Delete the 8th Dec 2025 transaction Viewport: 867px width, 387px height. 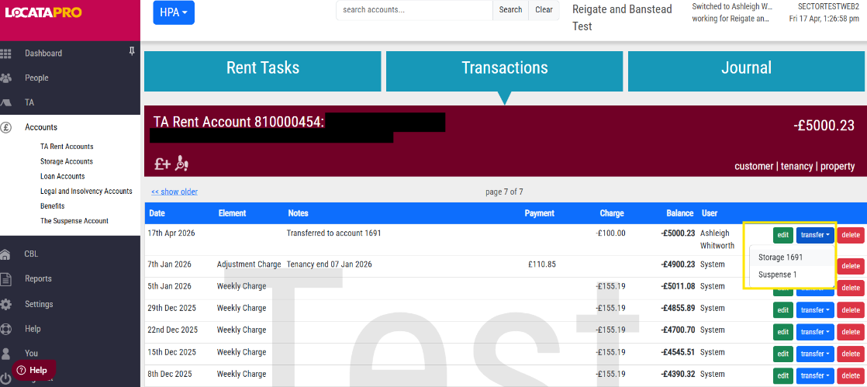pyautogui.click(x=851, y=376)
